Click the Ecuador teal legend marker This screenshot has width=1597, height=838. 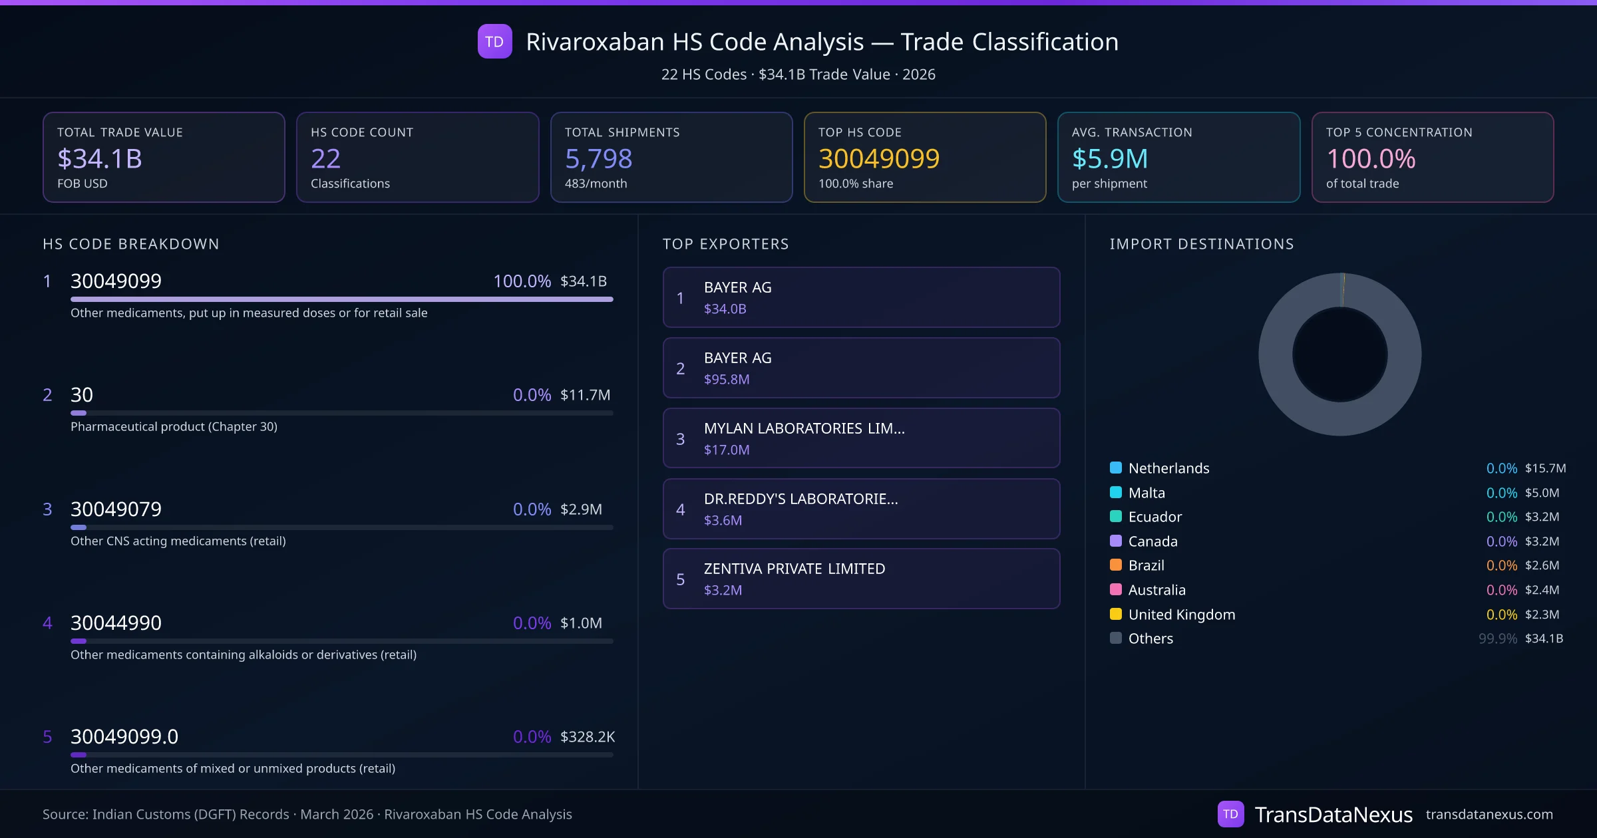[x=1116, y=516]
